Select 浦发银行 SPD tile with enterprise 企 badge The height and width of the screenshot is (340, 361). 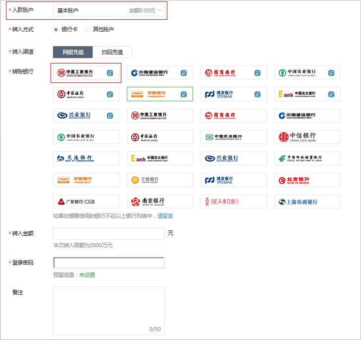point(233,94)
